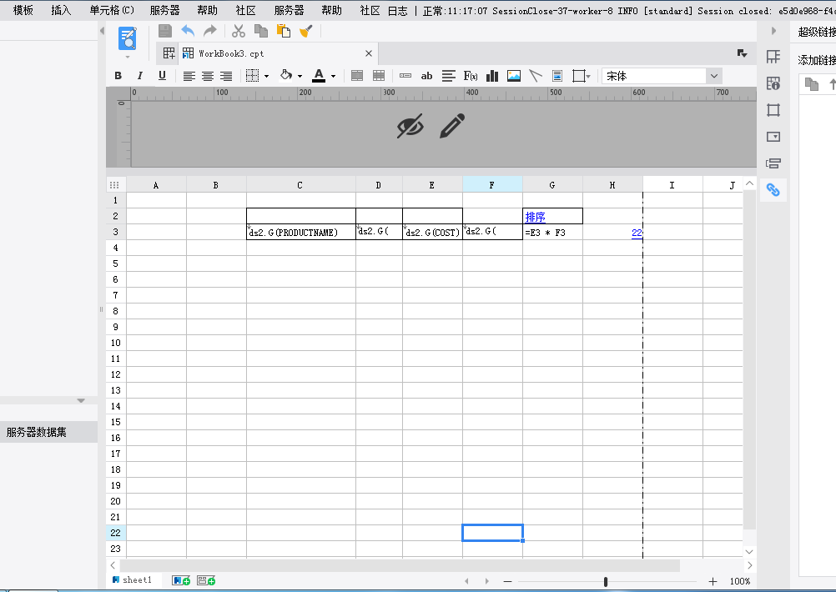Viewport: 836px width, 592px height.
Task: Click the zoom in plus button
Action: (713, 581)
